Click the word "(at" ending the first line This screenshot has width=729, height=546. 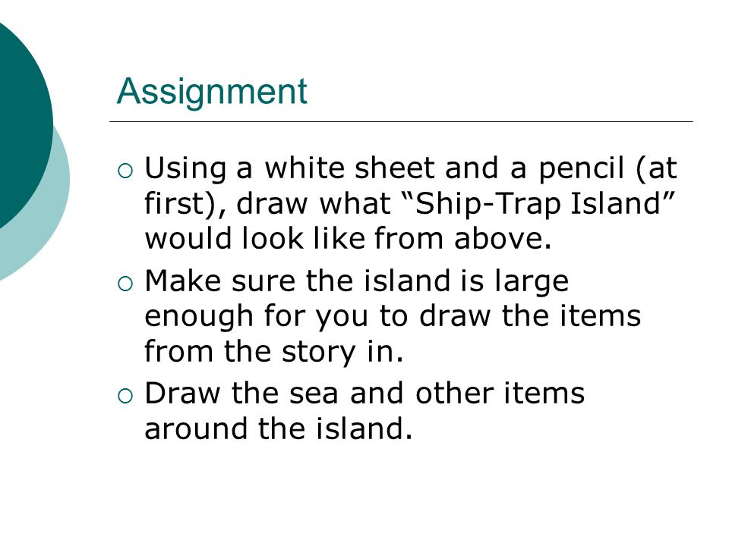coord(656,169)
